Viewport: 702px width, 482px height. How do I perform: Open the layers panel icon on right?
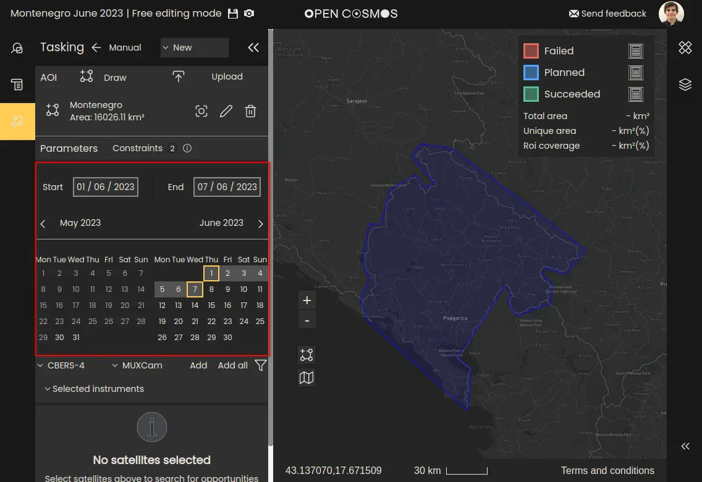click(685, 85)
